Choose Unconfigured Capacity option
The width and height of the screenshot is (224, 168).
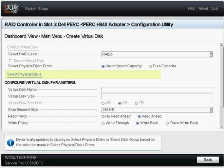[x=103, y=66]
